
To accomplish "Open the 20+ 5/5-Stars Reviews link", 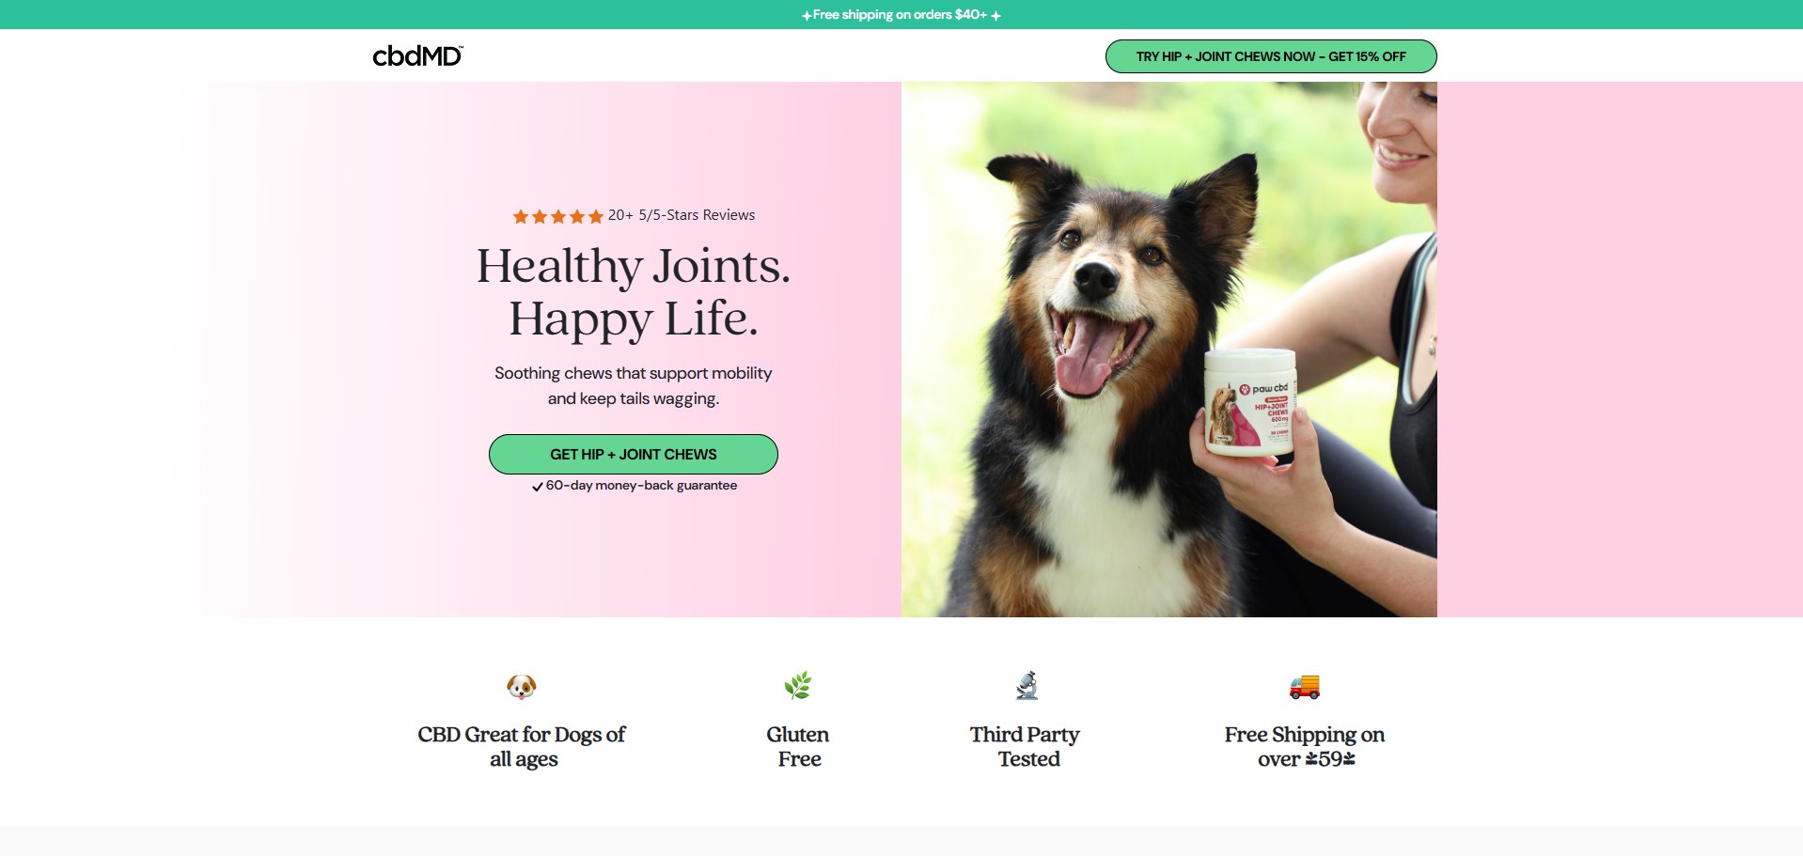I will click(x=682, y=215).
